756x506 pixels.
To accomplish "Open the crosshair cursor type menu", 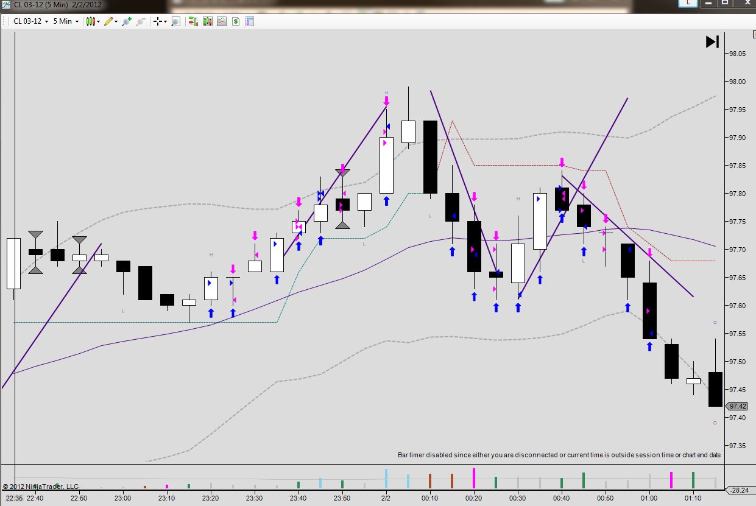I will click(x=160, y=21).
